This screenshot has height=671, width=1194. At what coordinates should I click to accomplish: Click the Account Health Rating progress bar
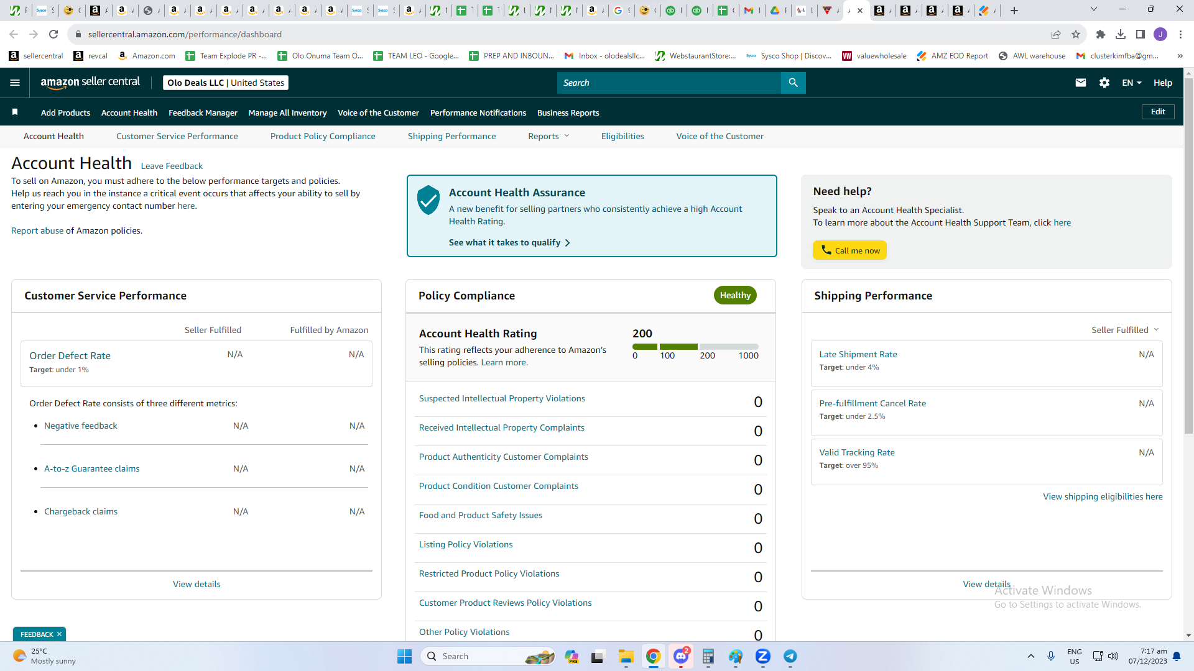coord(695,347)
